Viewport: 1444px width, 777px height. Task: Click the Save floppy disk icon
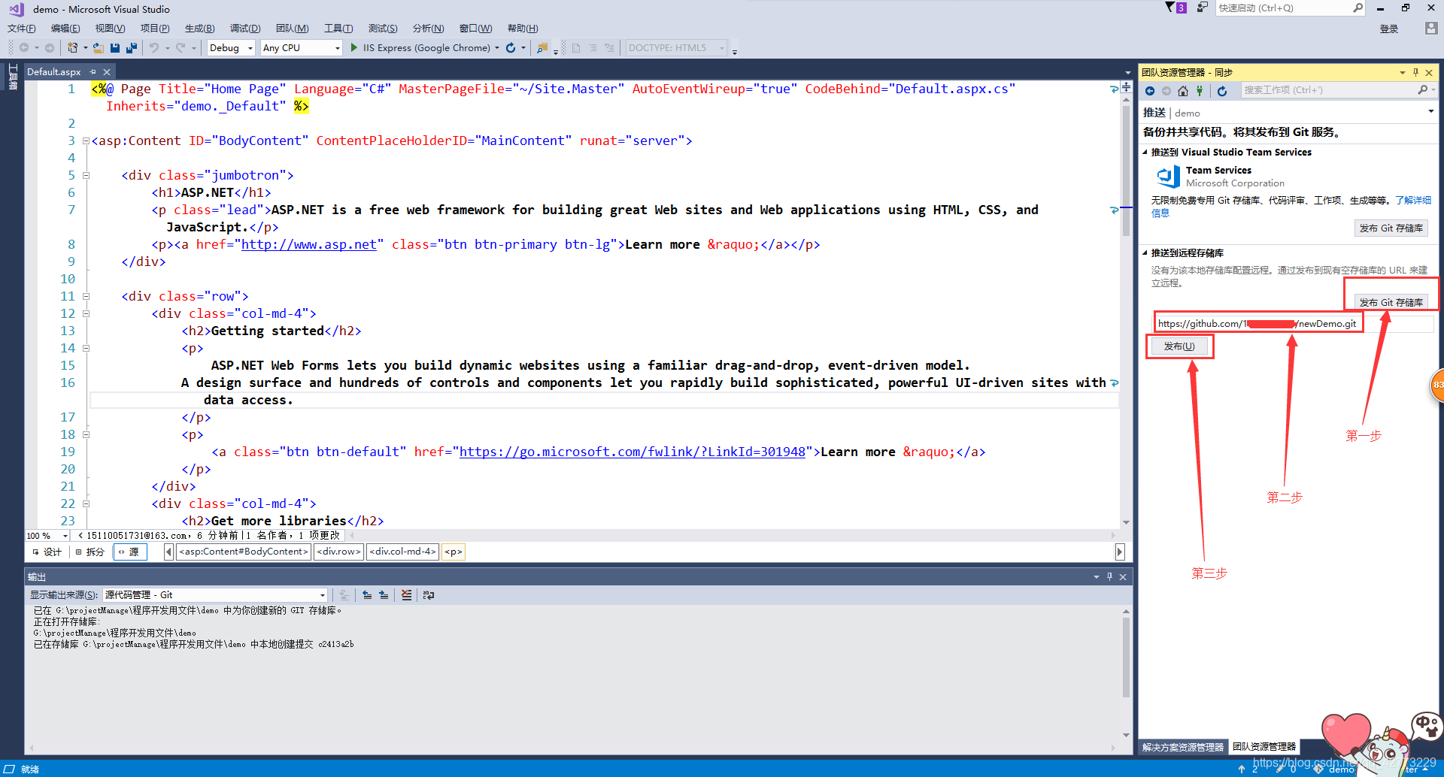tap(115, 47)
